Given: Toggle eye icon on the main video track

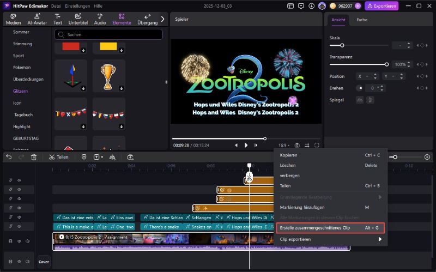Looking at the screenshot, I should 19,241.
